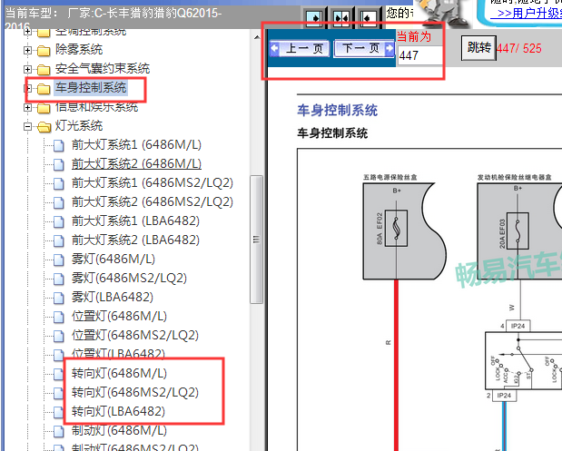Open 转向灯(6486M/L) page
The image size is (562, 451).
pos(119,373)
